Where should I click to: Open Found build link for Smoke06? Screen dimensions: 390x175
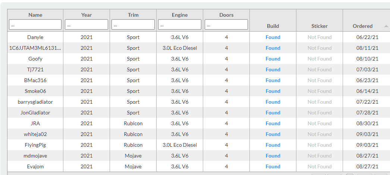click(273, 91)
